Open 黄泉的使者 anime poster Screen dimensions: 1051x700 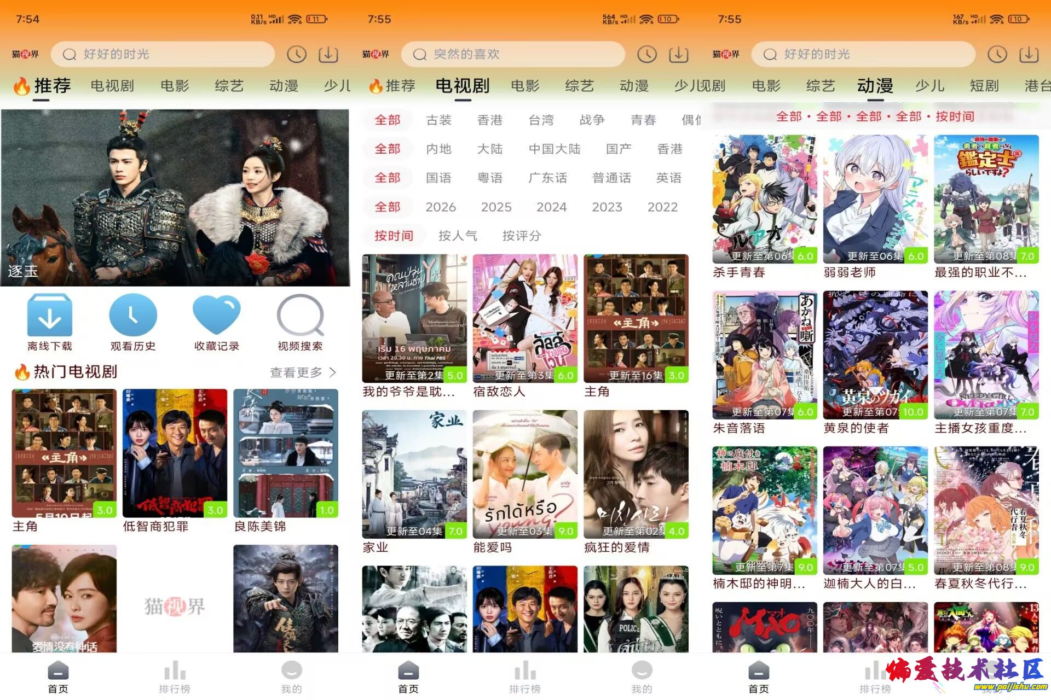[x=875, y=355]
